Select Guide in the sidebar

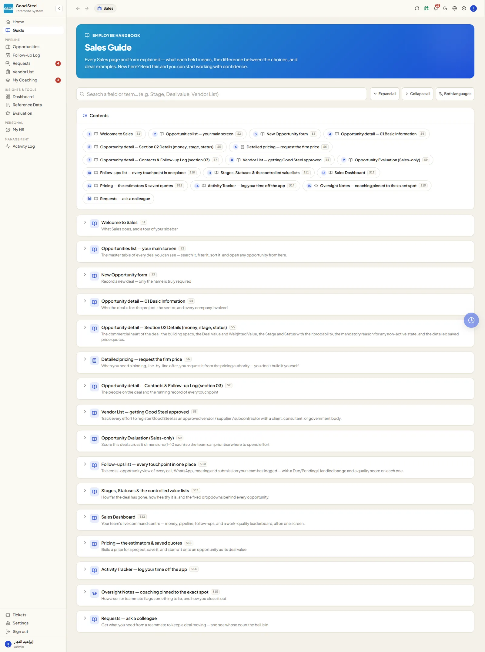tap(33, 30)
